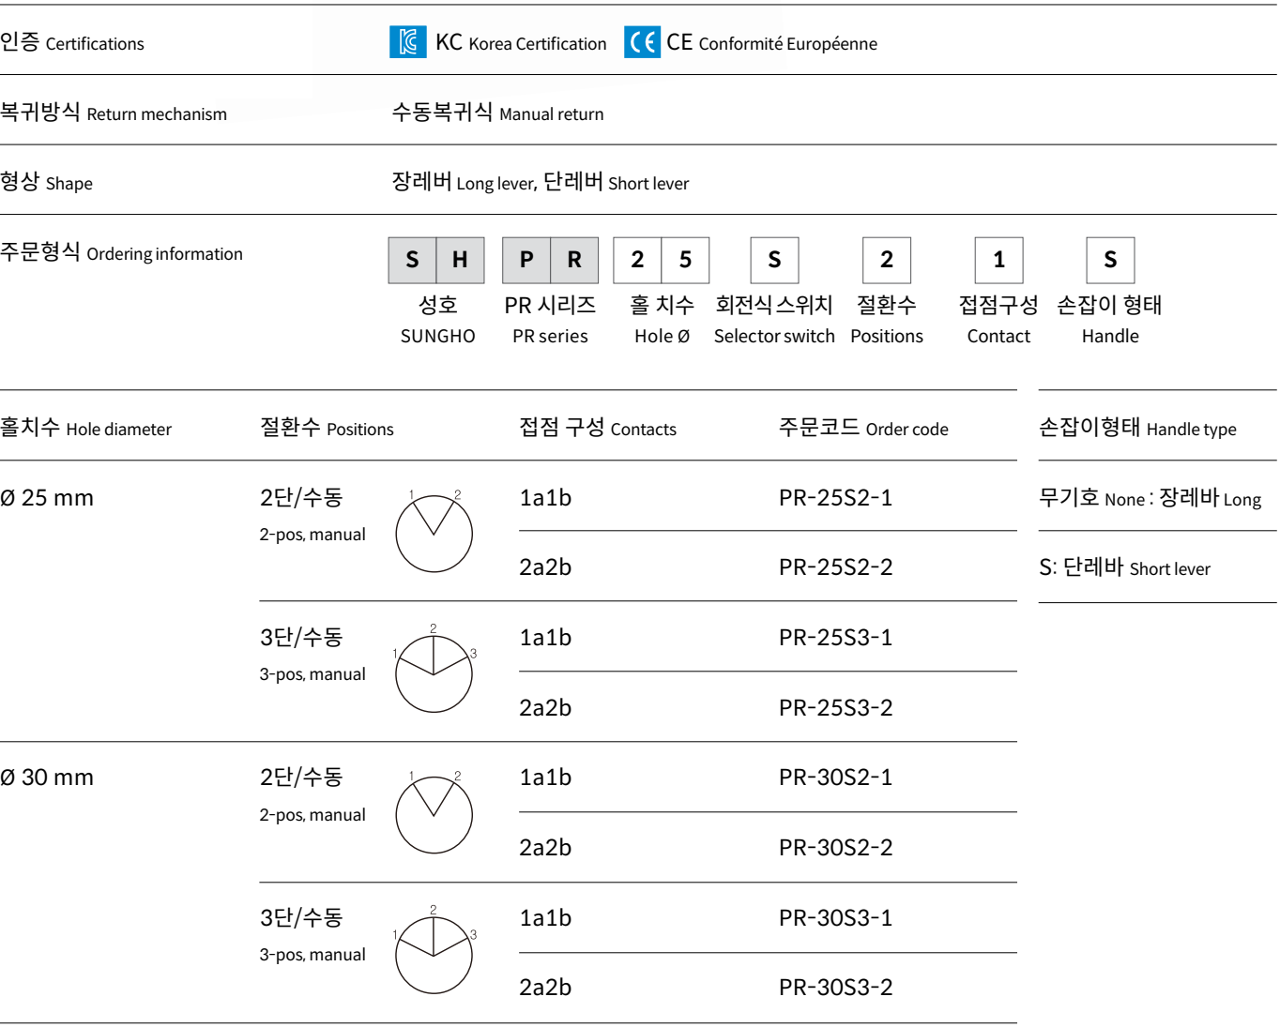
Task: Click the '1' box above Contact
Action: point(998,260)
